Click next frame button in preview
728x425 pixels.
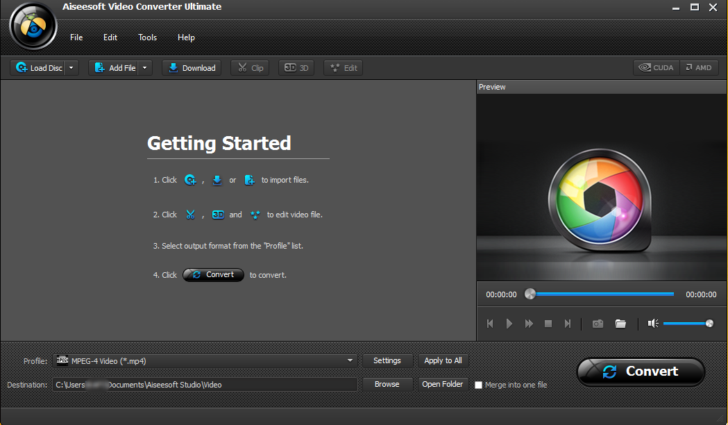tap(568, 324)
